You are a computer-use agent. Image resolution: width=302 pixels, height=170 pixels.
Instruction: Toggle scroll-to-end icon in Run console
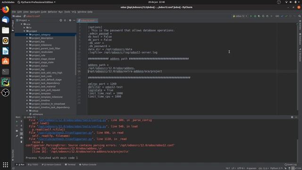pos(21,134)
